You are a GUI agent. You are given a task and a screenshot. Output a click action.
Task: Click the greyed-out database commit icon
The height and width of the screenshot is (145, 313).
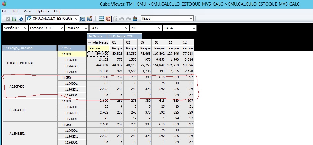point(115,19)
